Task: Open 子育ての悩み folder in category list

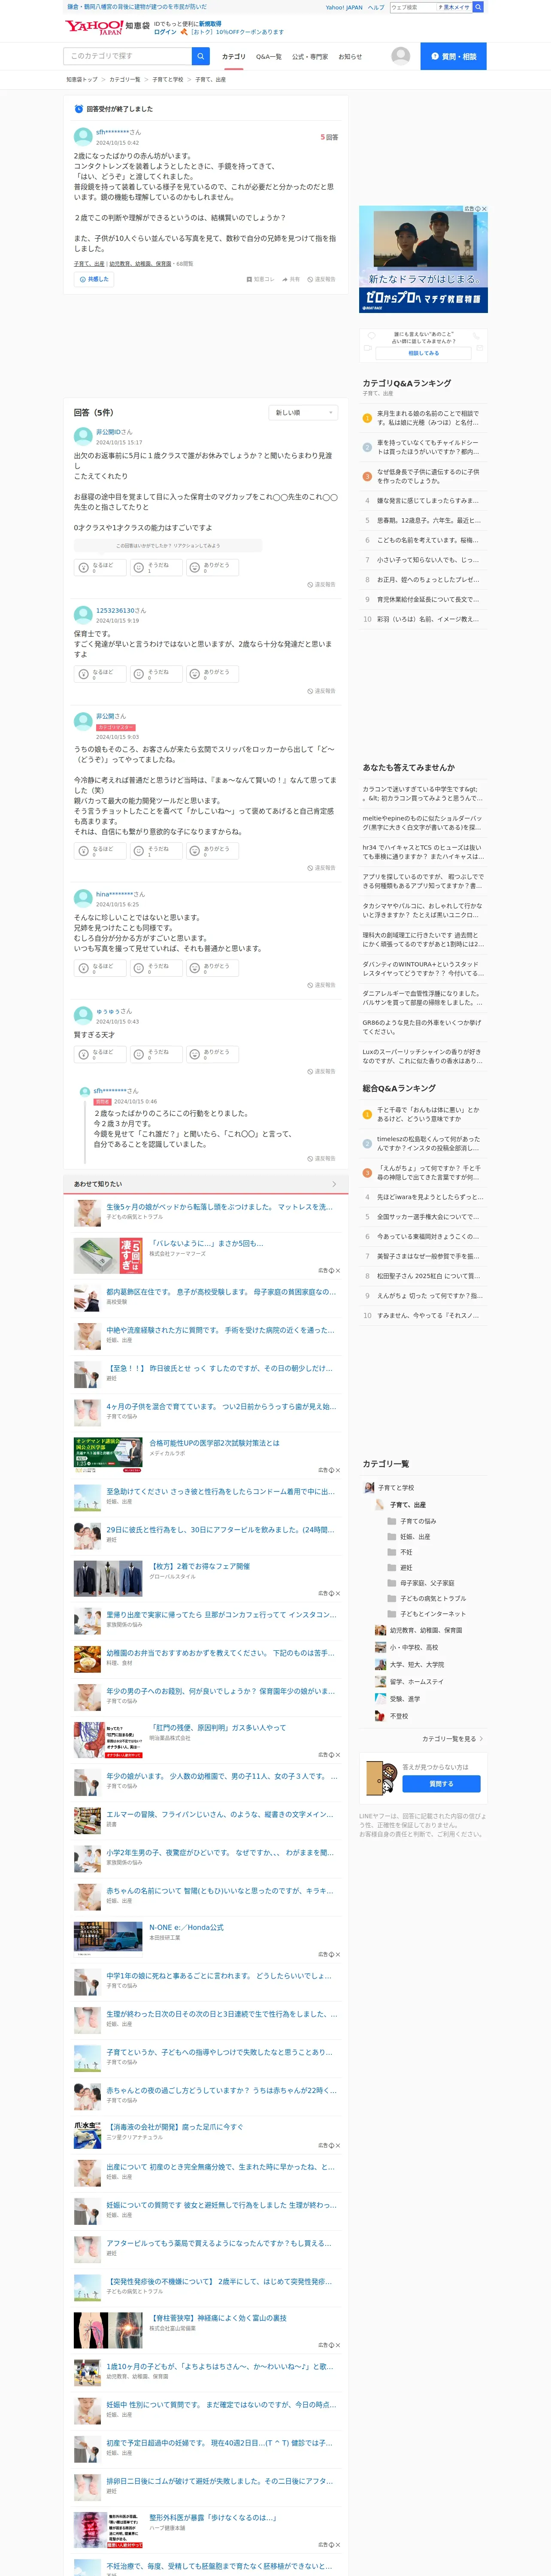Action: pyautogui.click(x=411, y=1521)
